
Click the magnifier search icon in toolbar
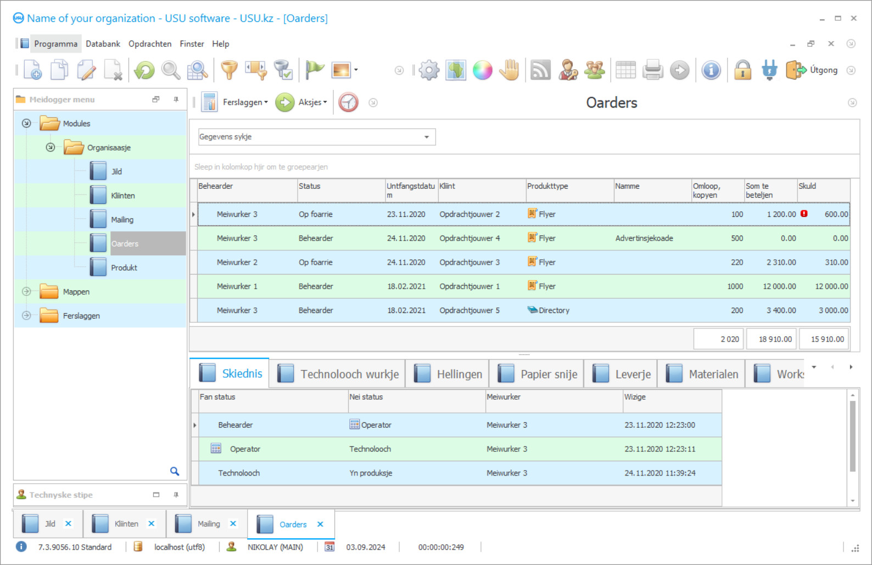click(x=171, y=70)
